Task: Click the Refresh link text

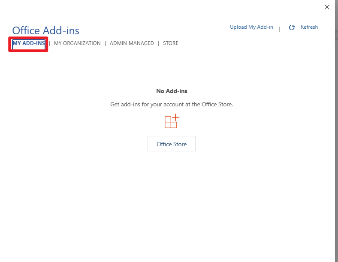Action: [309, 27]
